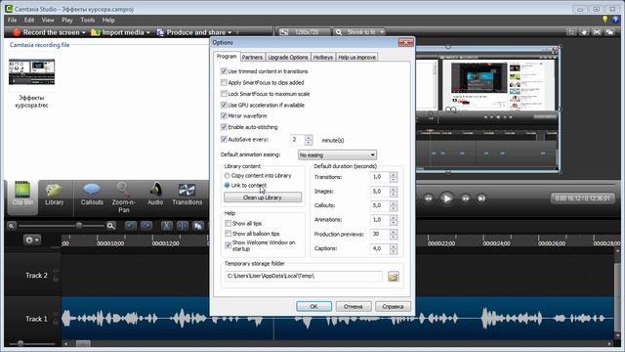
Task: Switch to Help us improve tab
Action: click(x=356, y=57)
